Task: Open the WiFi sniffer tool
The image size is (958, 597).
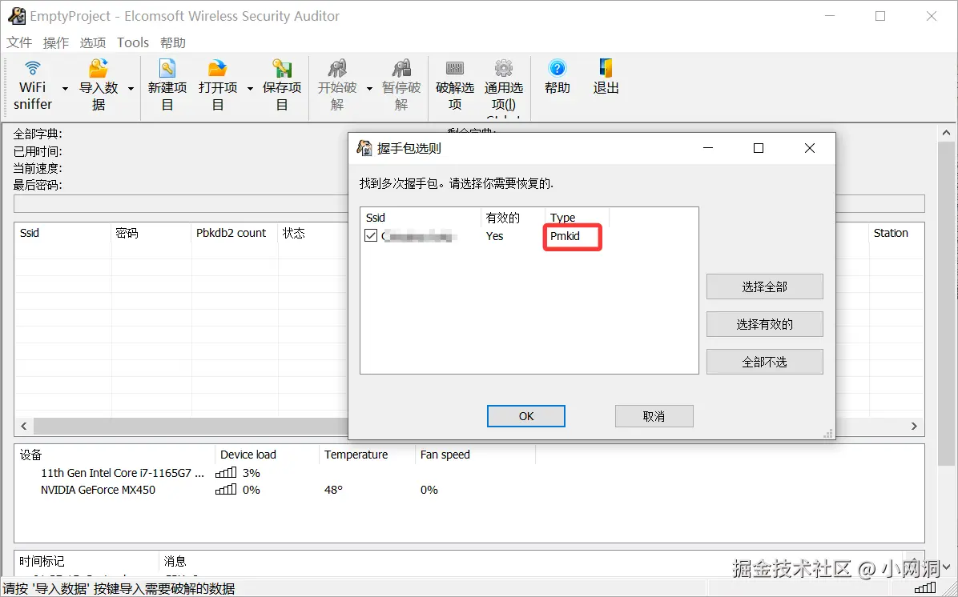Action: [32, 86]
